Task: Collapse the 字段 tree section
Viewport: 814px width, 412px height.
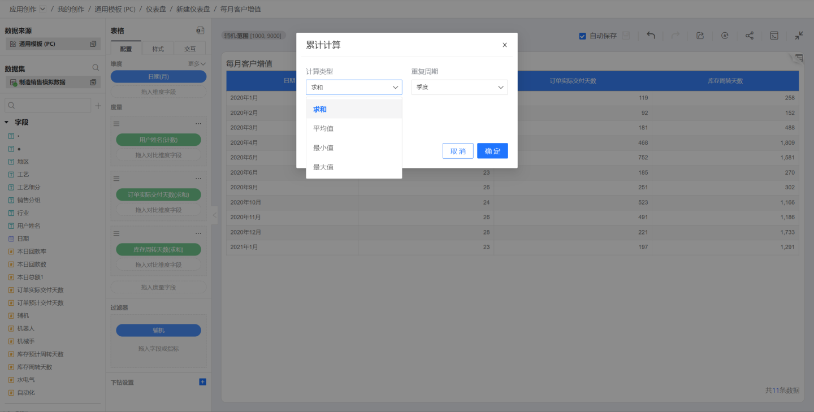Action: point(7,122)
